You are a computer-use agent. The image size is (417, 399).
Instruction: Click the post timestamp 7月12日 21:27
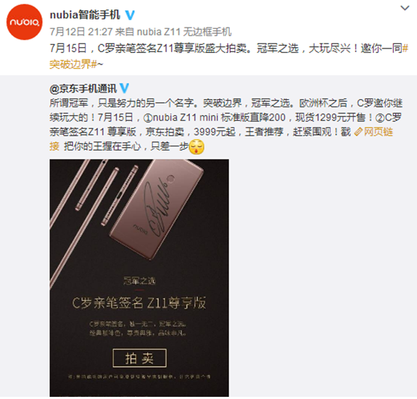point(81,32)
